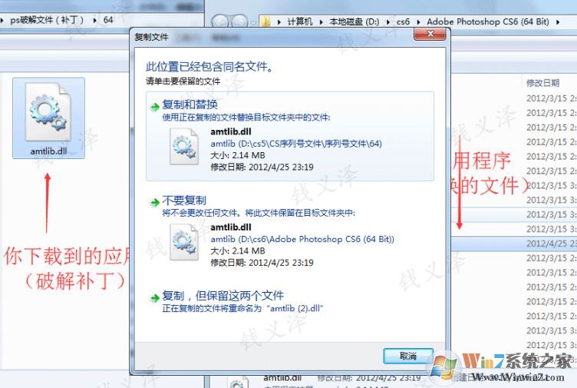Click folder icon in right window address bar
This screenshot has width=577, height=388.
tap(265, 22)
